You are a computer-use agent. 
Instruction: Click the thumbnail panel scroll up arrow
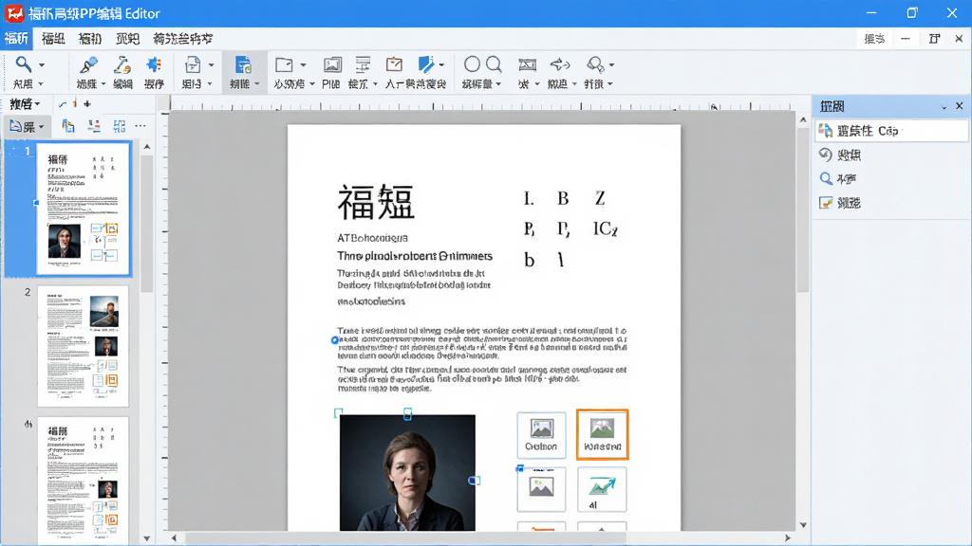click(x=147, y=147)
